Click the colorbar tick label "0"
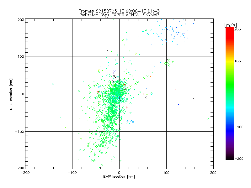Screen dimensions: 251x188 point(235,94)
